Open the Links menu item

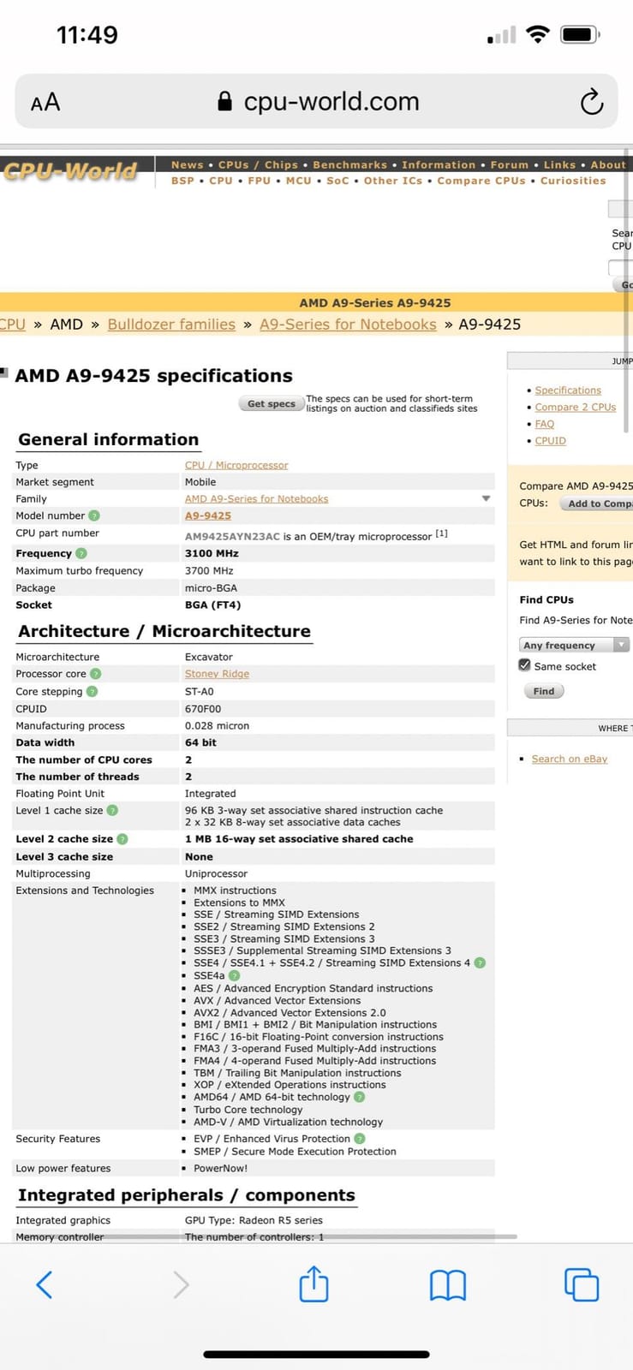559,164
